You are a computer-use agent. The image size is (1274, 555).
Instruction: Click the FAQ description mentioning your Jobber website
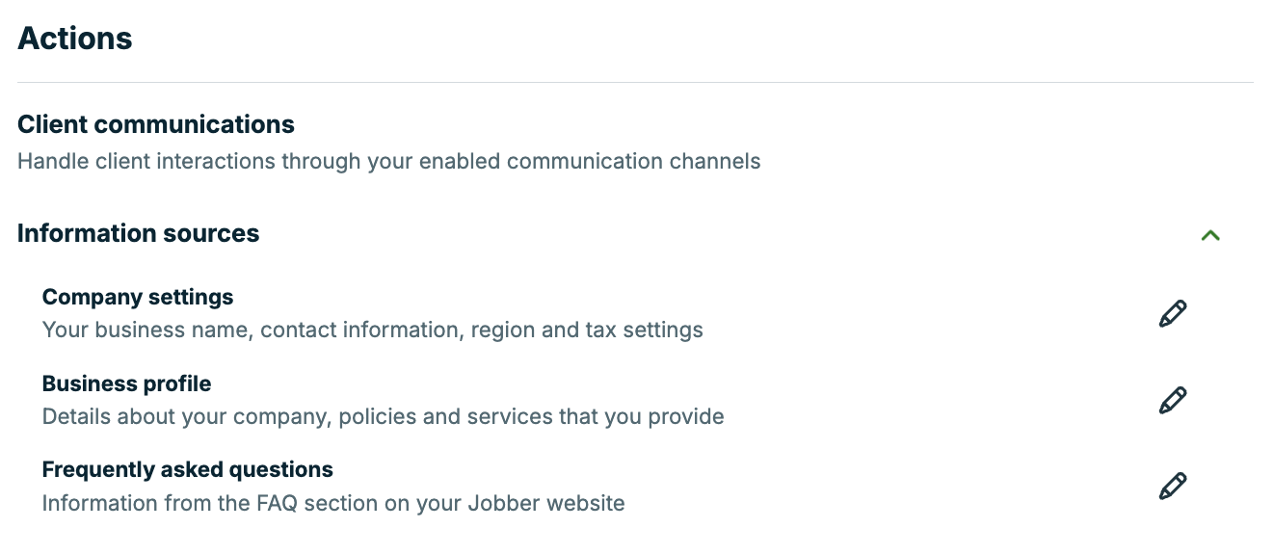pos(332,503)
